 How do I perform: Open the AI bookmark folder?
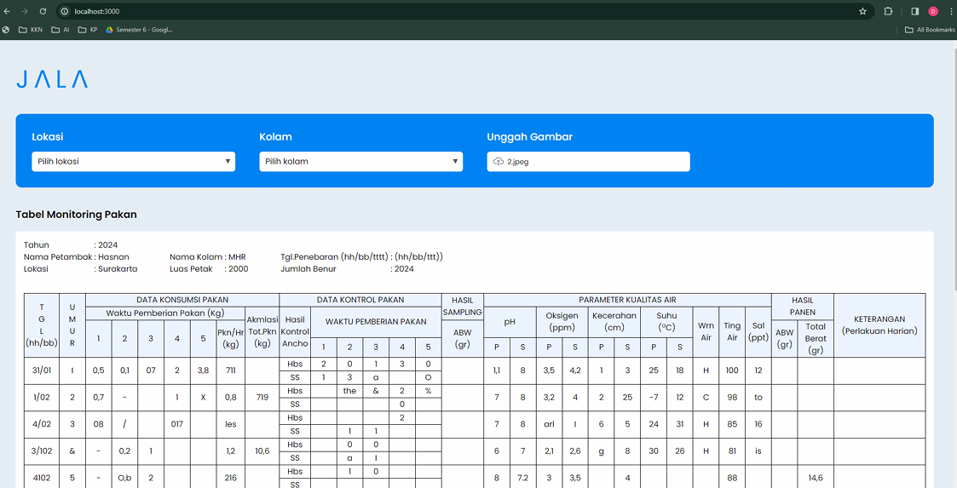click(61, 30)
